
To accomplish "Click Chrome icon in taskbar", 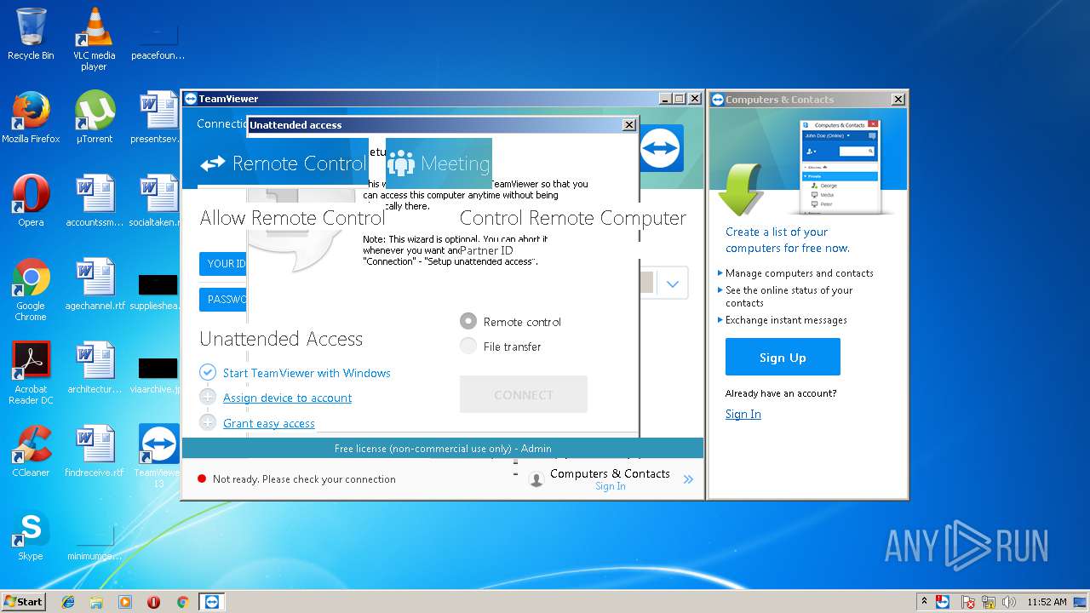I will click(x=182, y=602).
